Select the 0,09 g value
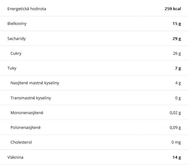The height and width of the screenshot is (167, 193). pos(175,127)
